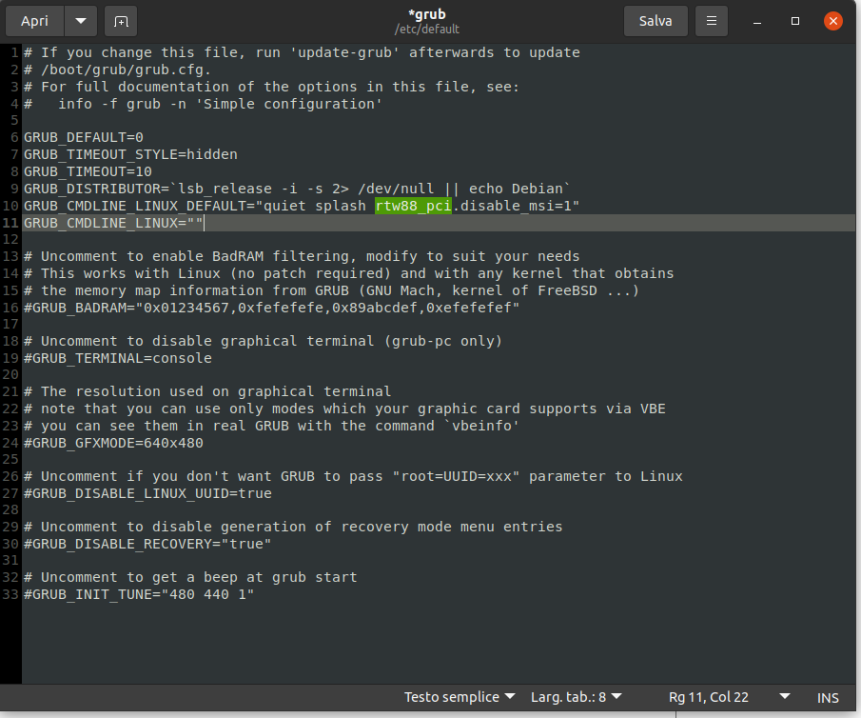Click the Apri open-file button
This screenshot has height=718, width=861.
coord(34,21)
